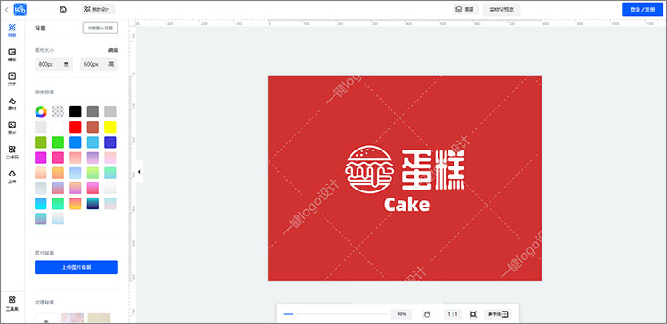Screen dimensions: 667x324
Task: Open the 图层 layers panel button
Action: pos(466,10)
